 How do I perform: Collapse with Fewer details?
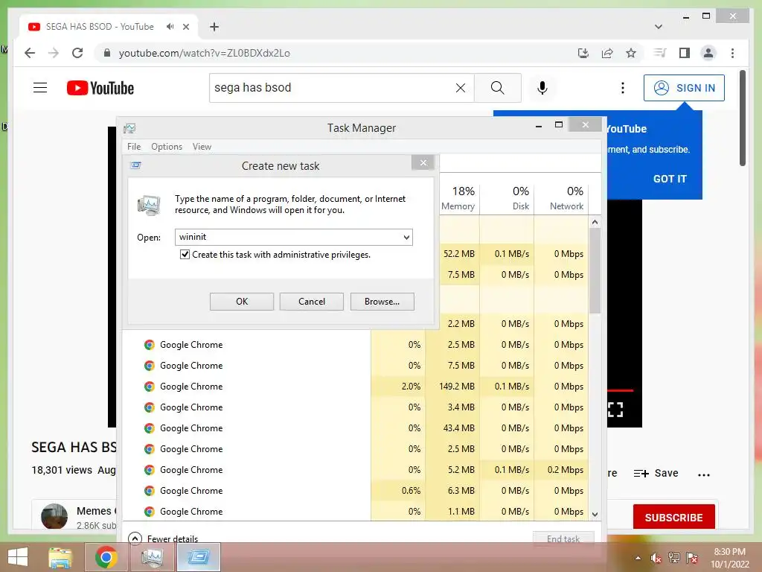pyautogui.click(x=163, y=538)
